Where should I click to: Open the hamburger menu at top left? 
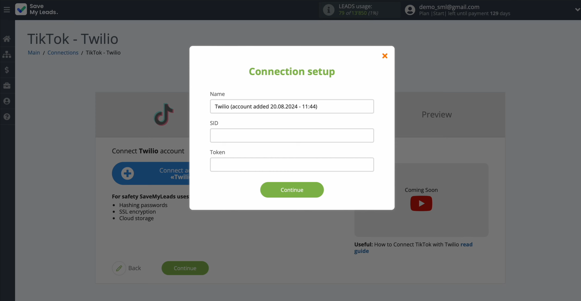pyautogui.click(x=7, y=9)
